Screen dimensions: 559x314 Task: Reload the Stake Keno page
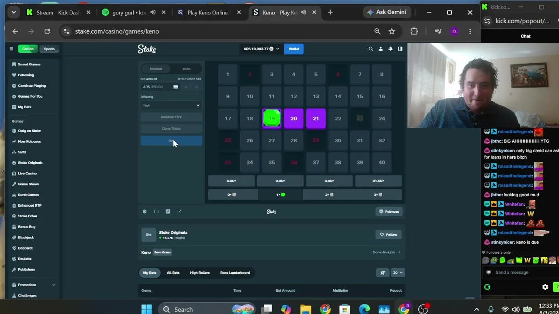pos(47,31)
